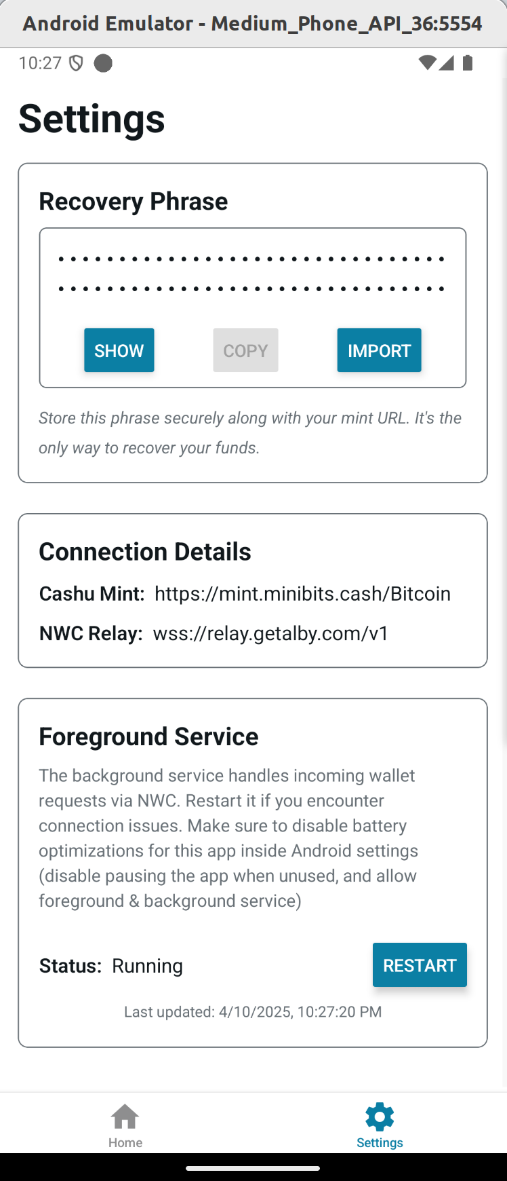507x1181 pixels.
Task: Click the Cashu Mint URL
Action: [302, 593]
